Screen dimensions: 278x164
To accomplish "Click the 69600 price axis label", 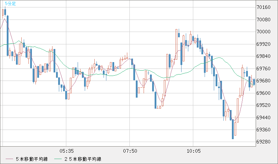I will [x=263, y=93].
